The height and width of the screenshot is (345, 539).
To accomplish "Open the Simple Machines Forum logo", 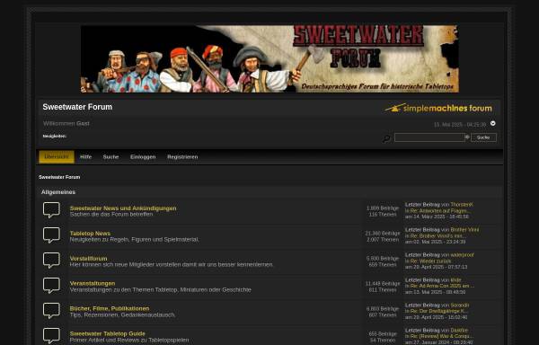I will (438, 108).
